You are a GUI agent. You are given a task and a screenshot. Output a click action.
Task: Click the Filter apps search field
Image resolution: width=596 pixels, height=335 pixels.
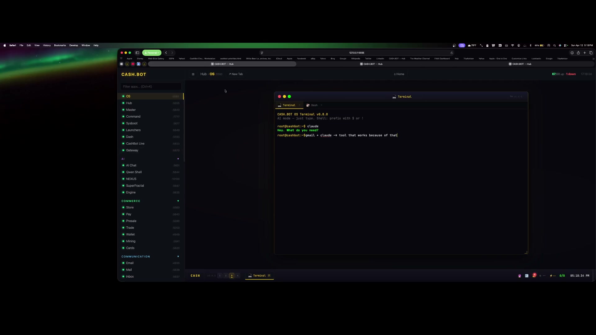click(x=151, y=87)
